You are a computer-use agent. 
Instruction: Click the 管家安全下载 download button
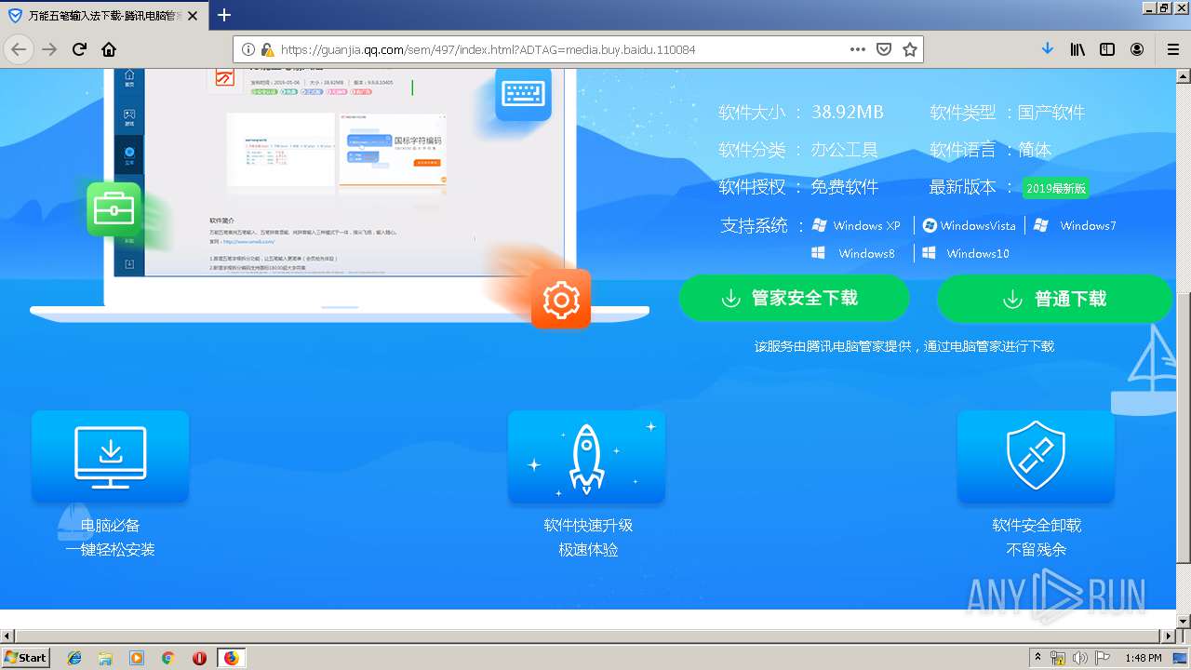[x=794, y=298]
